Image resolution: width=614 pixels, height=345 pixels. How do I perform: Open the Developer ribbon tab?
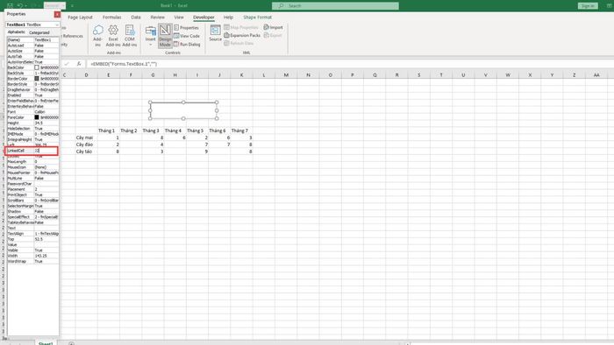click(x=203, y=18)
